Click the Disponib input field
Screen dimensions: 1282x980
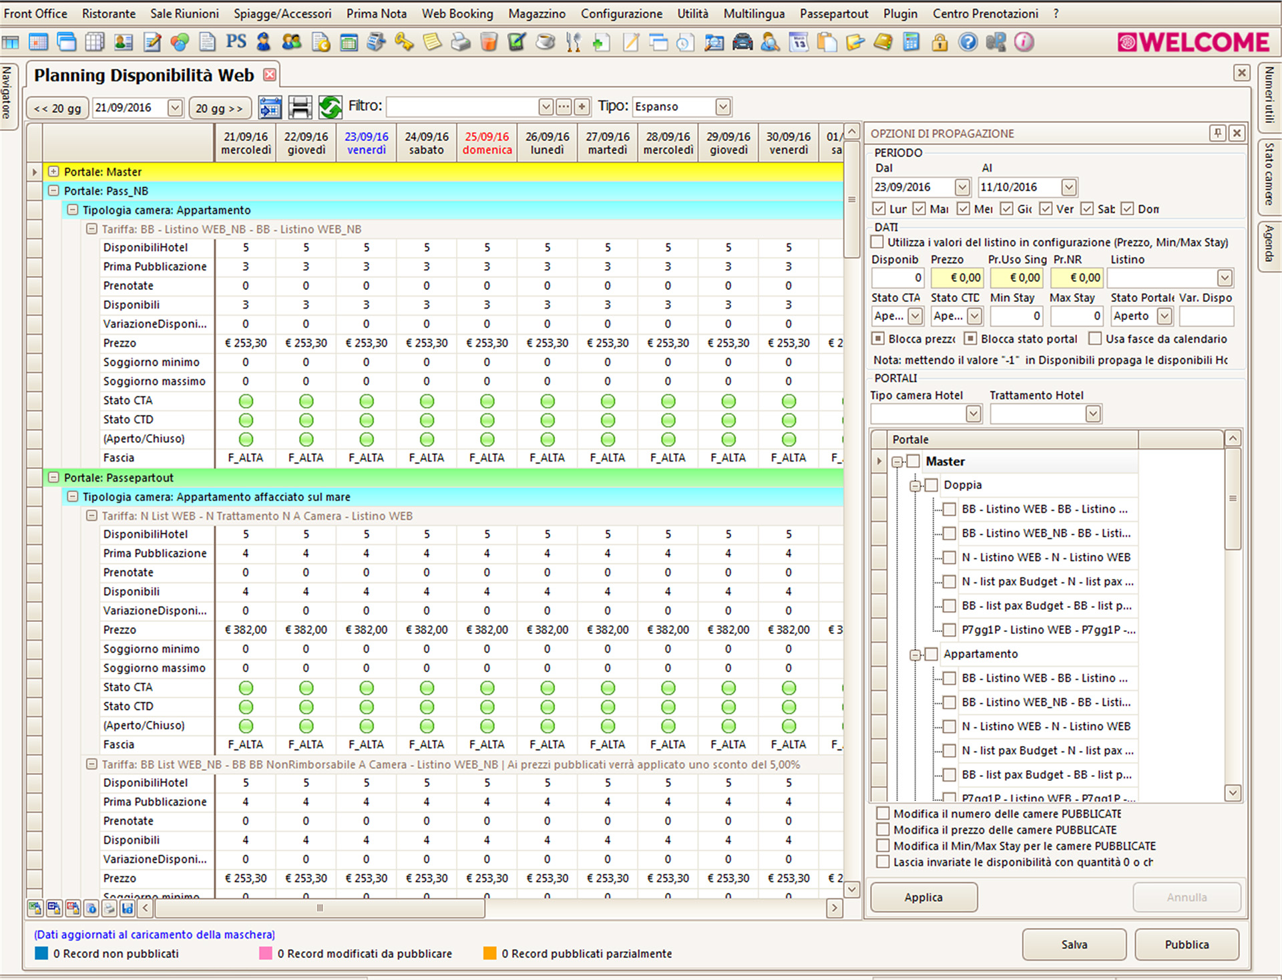(x=897, y=278)
